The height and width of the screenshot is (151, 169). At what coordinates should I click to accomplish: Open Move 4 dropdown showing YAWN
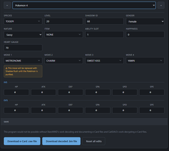click(145, 61)
